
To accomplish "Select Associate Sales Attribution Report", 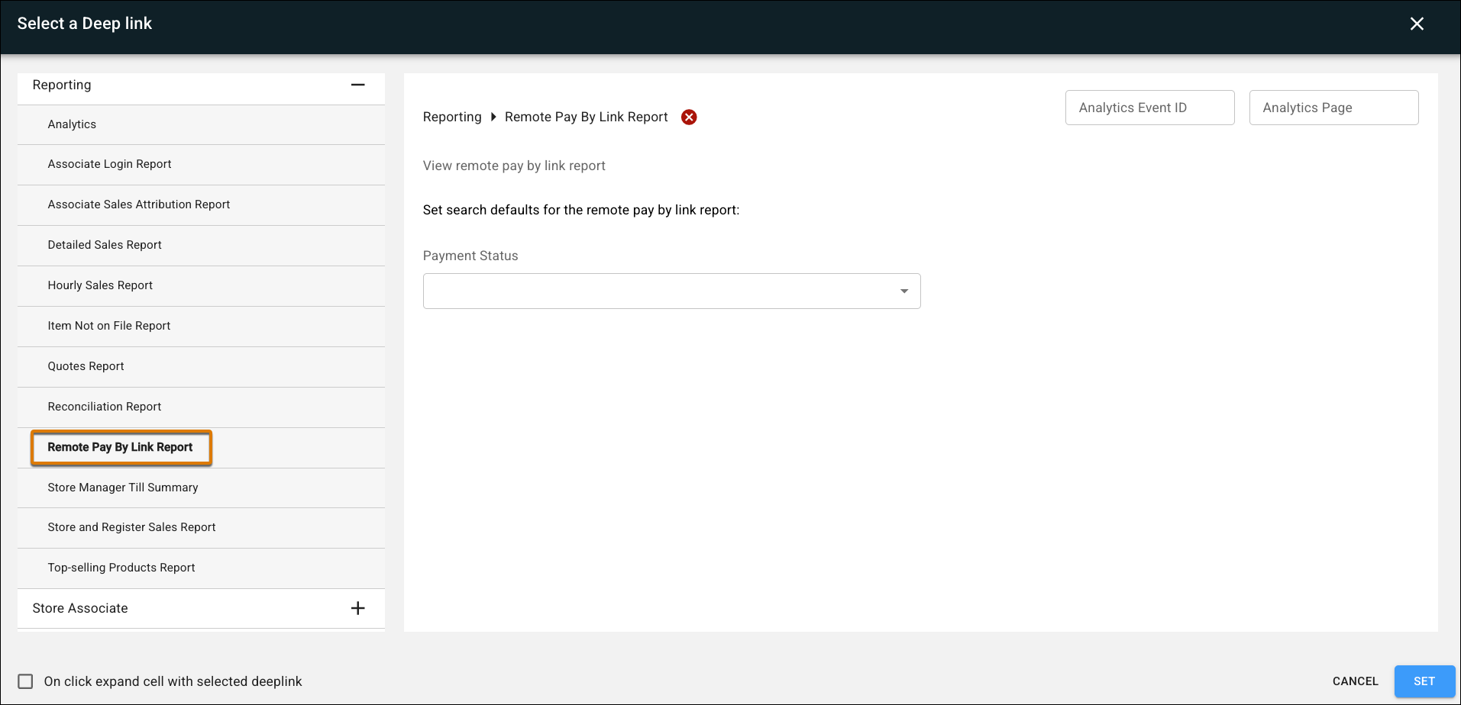I will pyautogui.click(x=201, y=204).
